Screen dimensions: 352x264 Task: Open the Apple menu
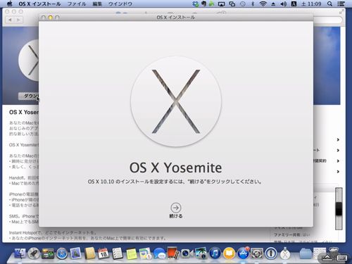(9, 4)
